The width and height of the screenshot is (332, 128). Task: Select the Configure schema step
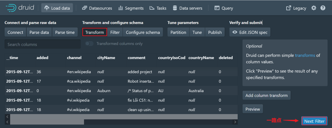tap(143, 32)
